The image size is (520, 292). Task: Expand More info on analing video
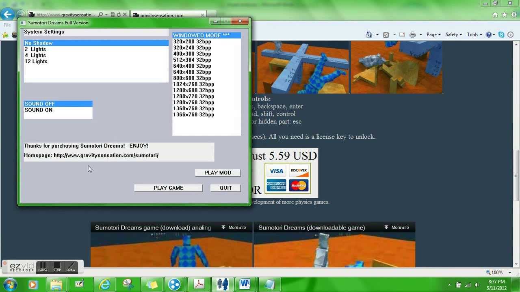234,228
